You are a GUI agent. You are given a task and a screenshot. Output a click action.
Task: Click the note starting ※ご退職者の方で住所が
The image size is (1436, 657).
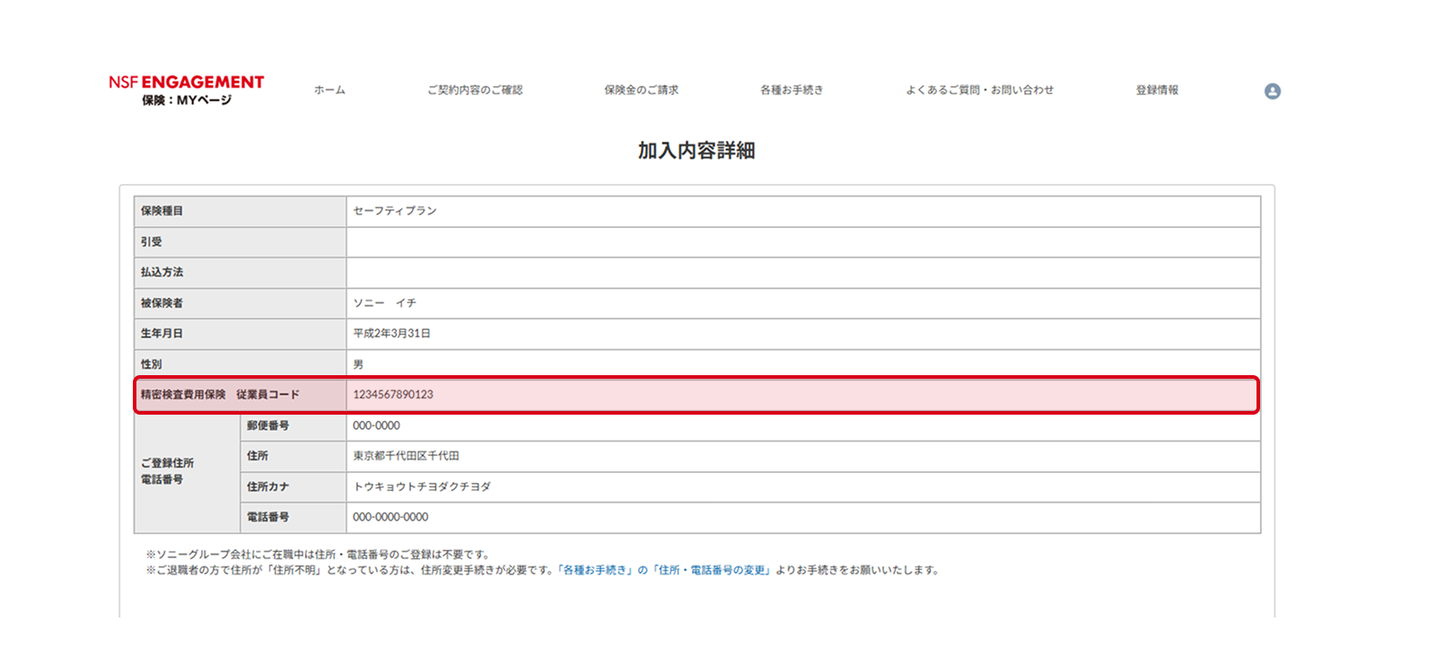click(x=542, y=570)
